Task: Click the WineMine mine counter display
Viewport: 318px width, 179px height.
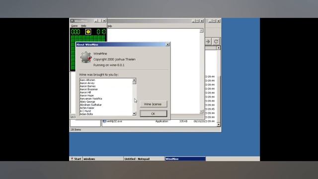Action: tap(76, 32)
